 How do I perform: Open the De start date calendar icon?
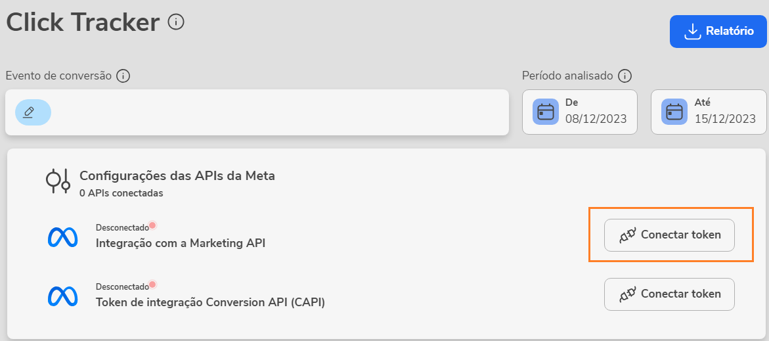point(545,112)
